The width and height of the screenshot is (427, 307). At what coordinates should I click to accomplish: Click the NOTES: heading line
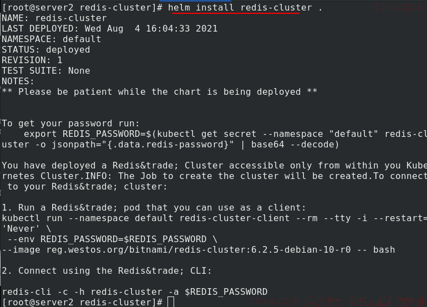pos(18,81)
